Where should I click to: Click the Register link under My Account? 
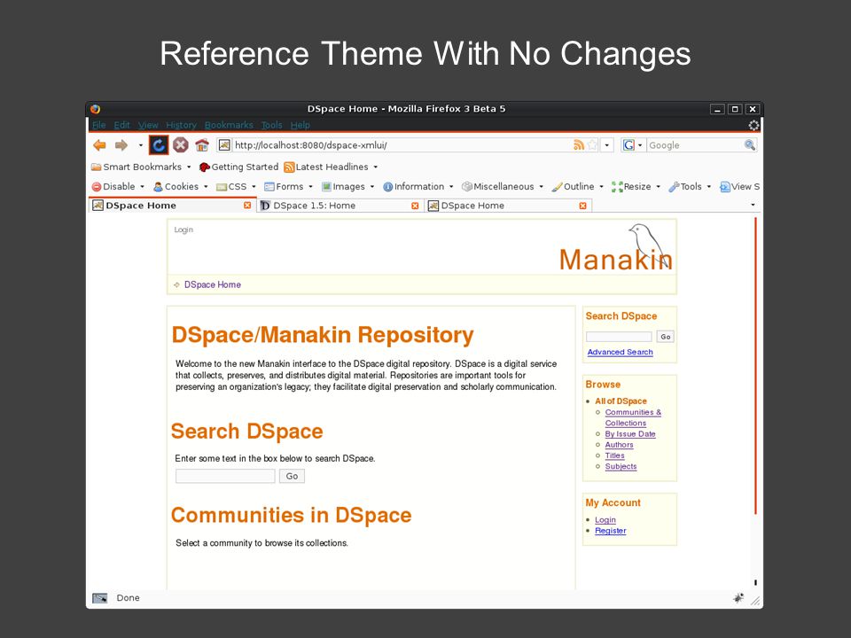(x=611, y=531)
